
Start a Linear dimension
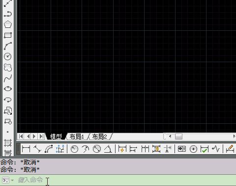pos(26,149)
